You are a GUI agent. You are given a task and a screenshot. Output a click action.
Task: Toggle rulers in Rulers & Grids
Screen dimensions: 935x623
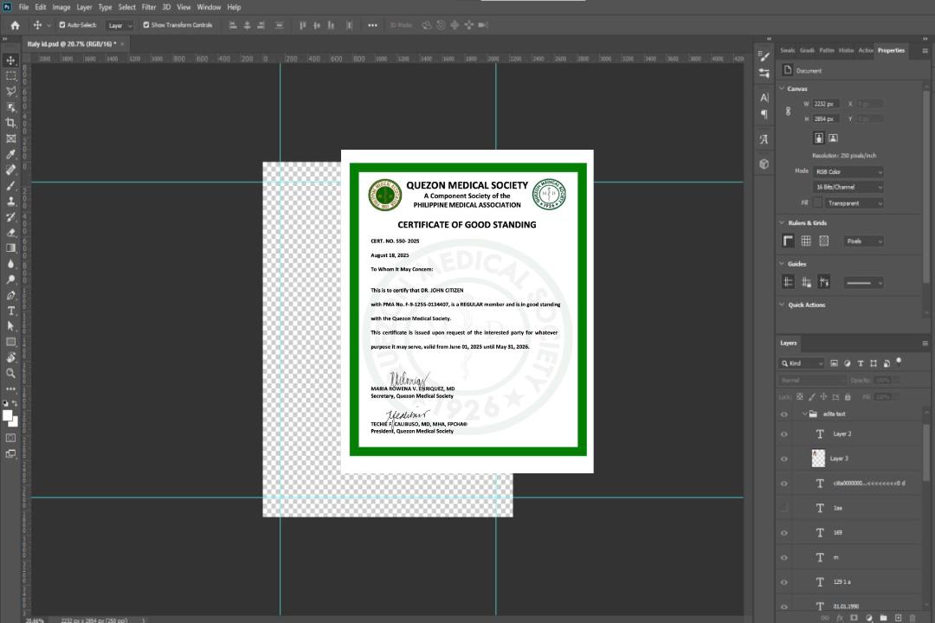pos(789,241)
